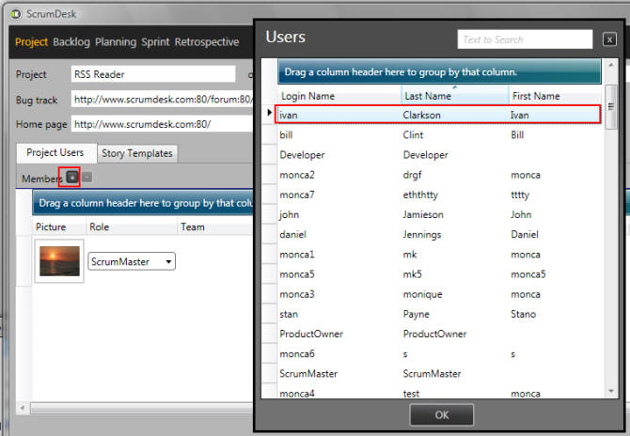Open the ScrumMaster role dropdown
Viewport: 630px width, 436px height.
tap(132, 262)
